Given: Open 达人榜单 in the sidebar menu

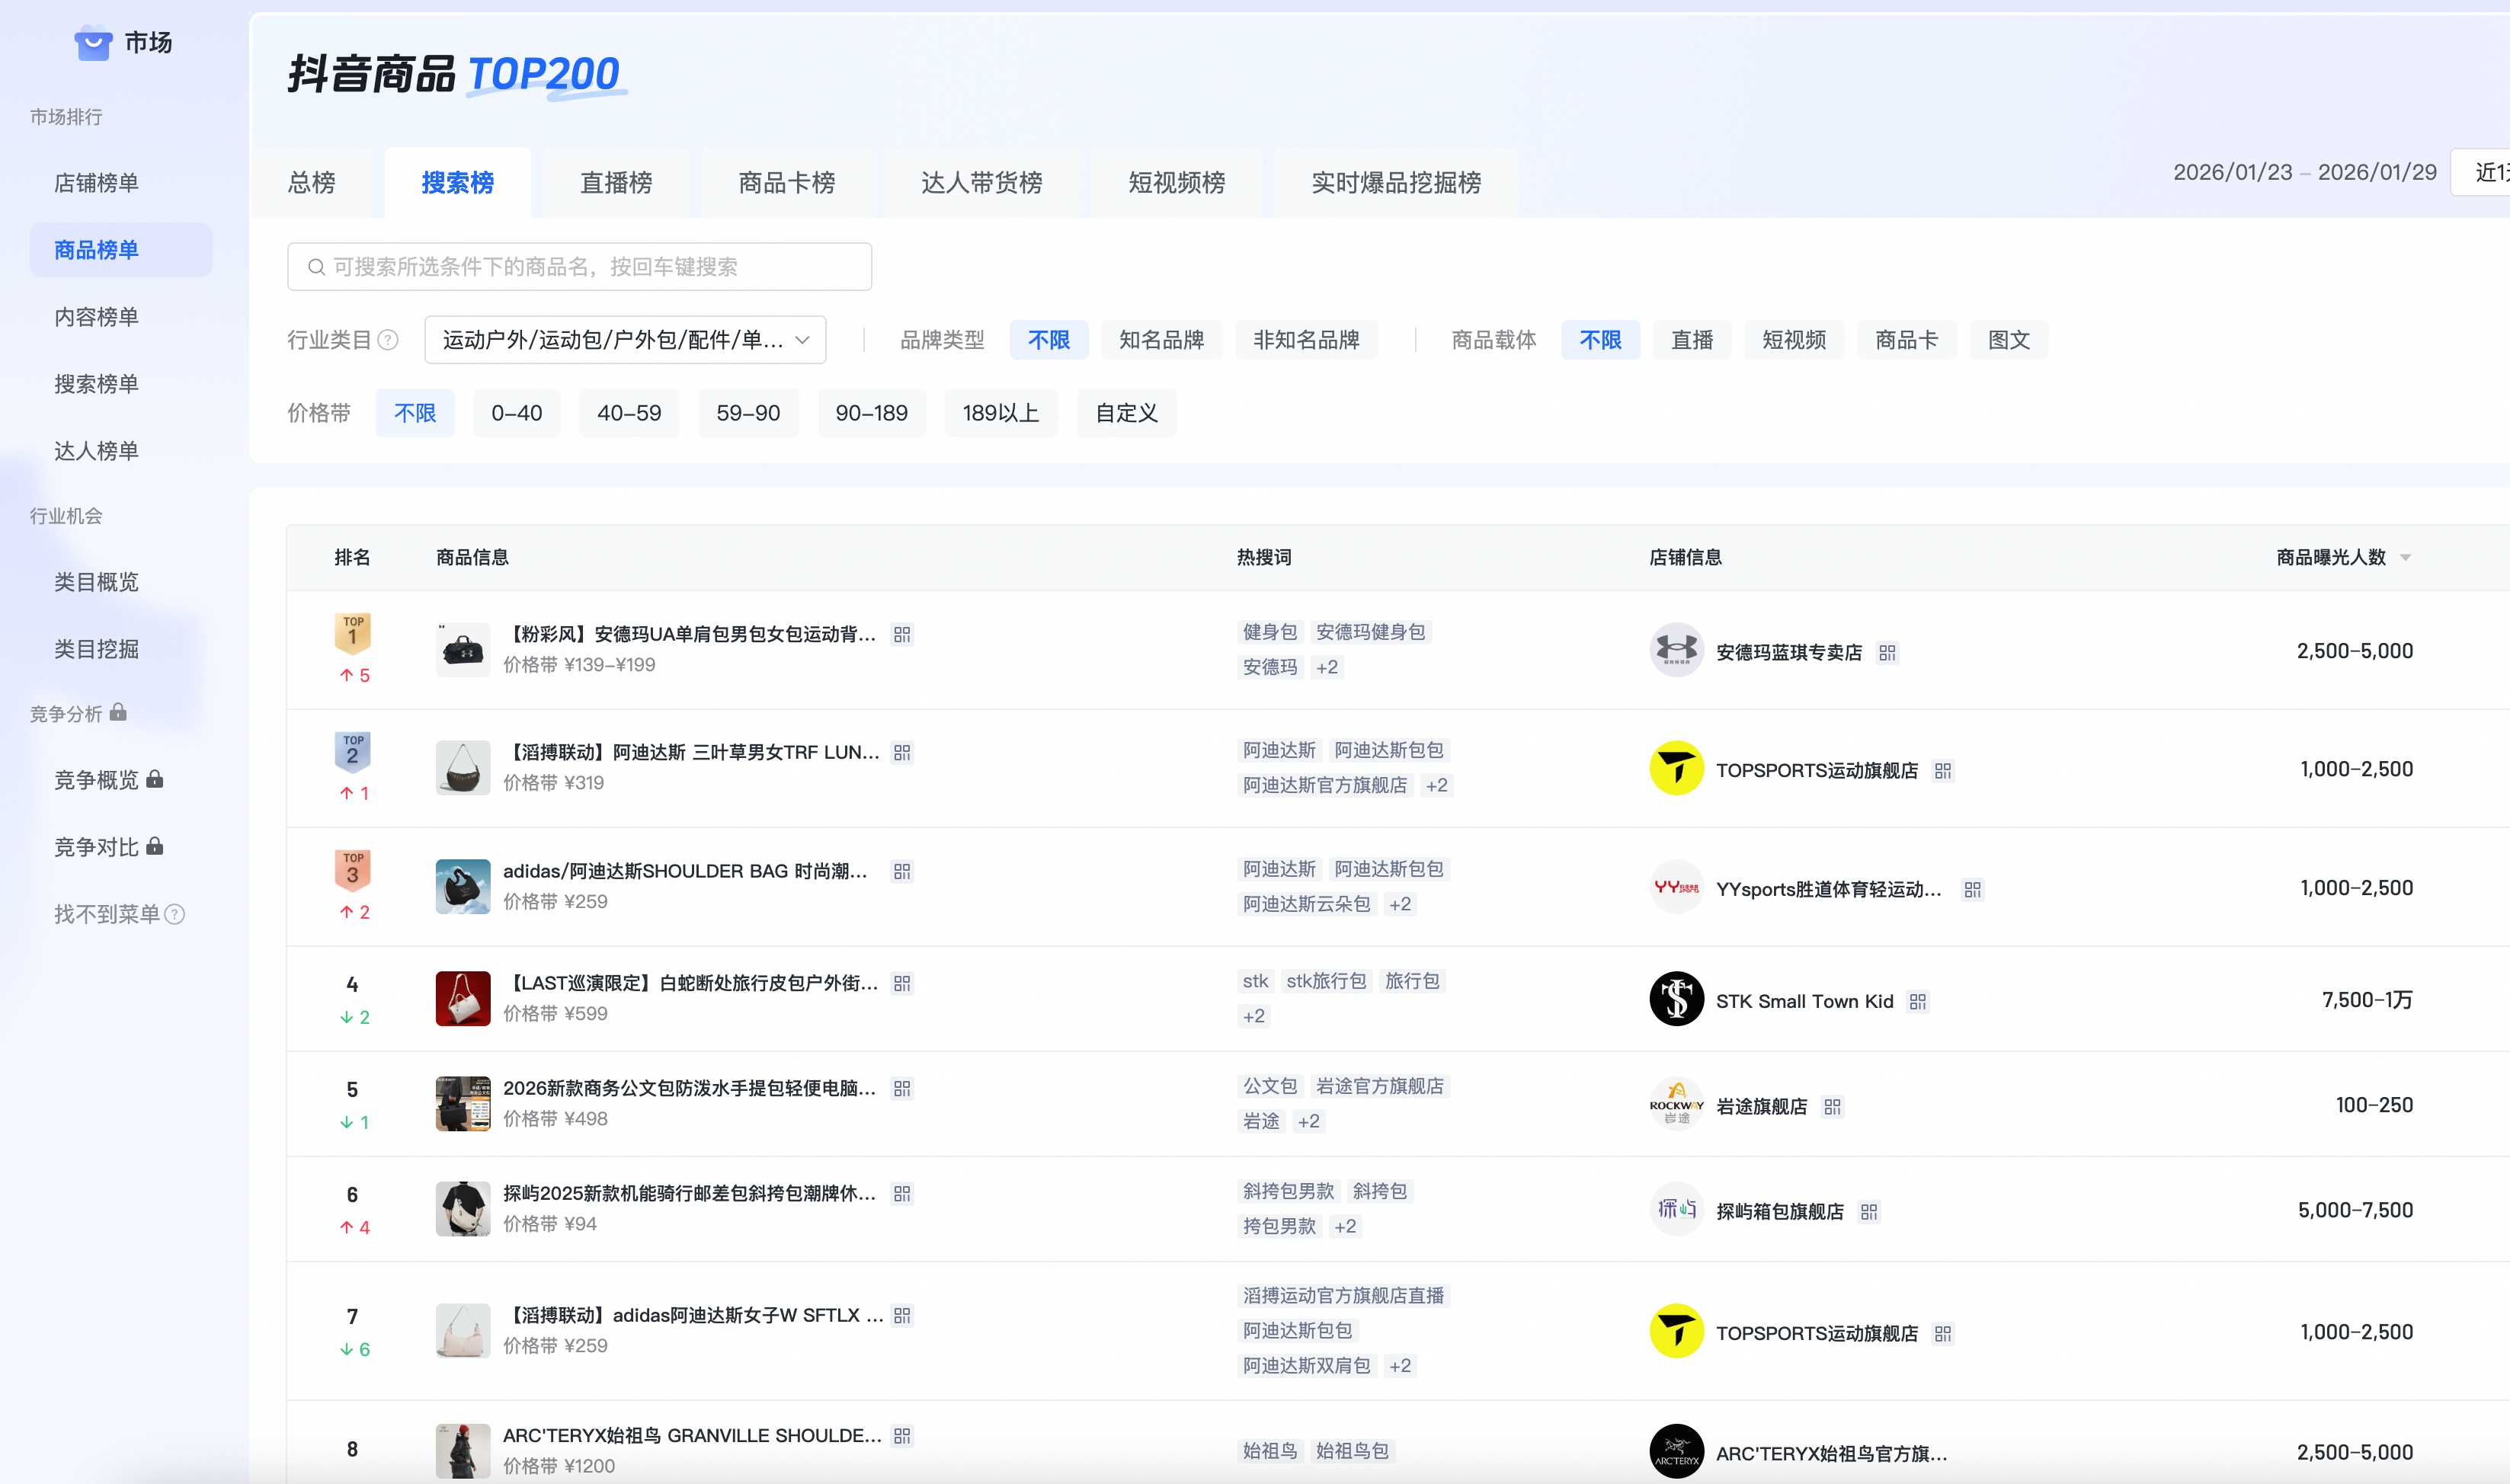Looking at the screenshot, I should (95, 450).
